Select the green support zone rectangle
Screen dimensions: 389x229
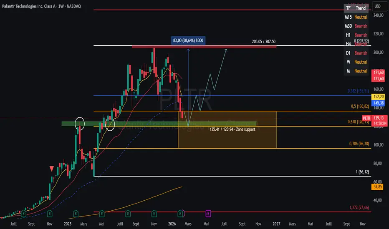159,124
